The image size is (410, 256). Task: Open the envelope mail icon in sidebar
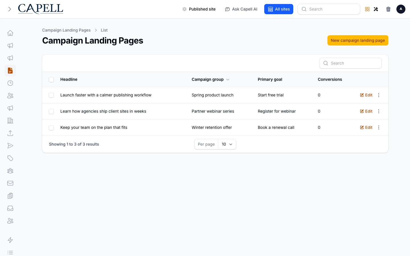[10, 183]
